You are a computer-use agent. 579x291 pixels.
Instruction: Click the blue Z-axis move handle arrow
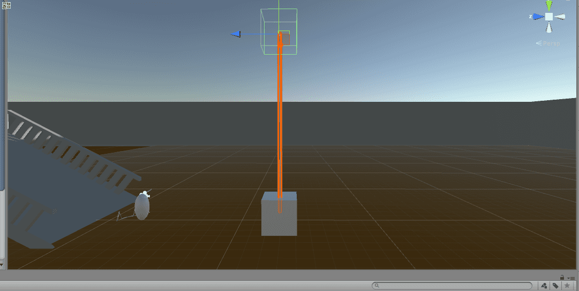pyautogui.click(x=236, y=34)
